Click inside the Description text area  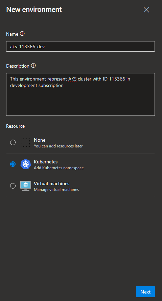(x=80, y=94)
